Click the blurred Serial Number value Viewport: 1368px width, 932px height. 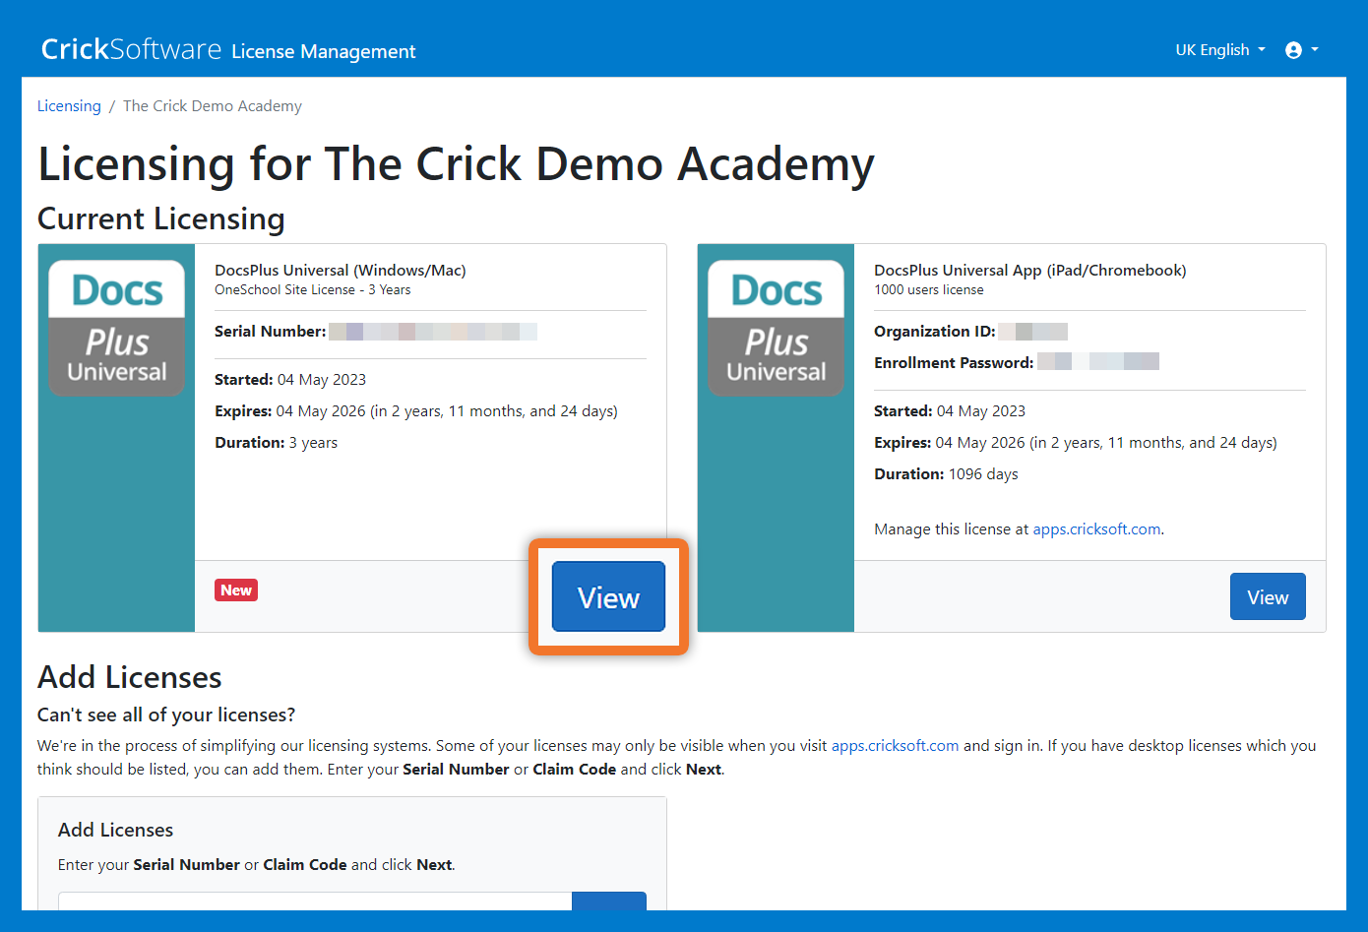click(x=433, y=332)
